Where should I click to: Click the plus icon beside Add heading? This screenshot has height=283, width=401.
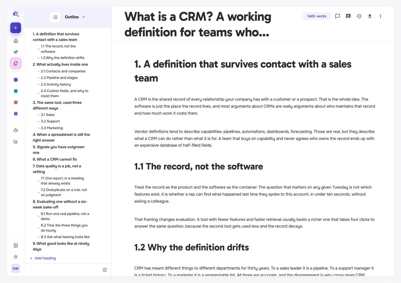31,258
